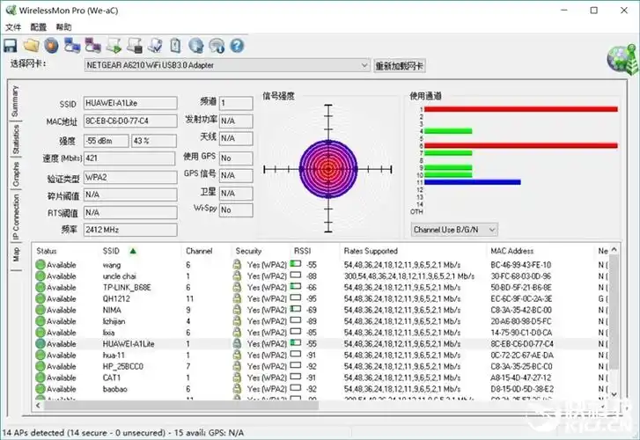The width and height of the screenshot is (640, 440).
Task: Click the red channel 1 usage bar
Action: pyautogui.click(x=521, y=109)
